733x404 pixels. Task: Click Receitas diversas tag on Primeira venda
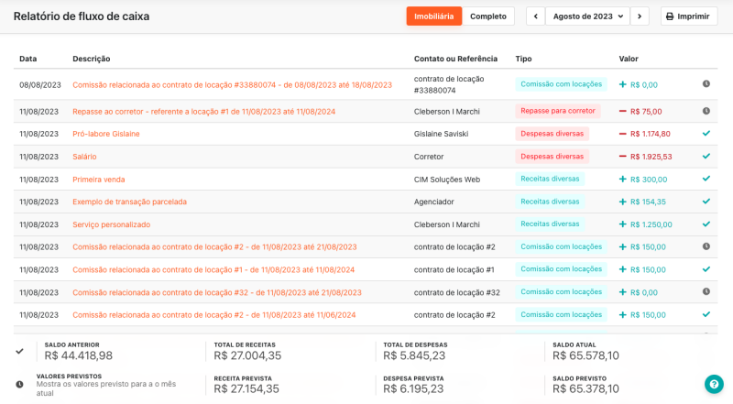[x=550, y=179]
